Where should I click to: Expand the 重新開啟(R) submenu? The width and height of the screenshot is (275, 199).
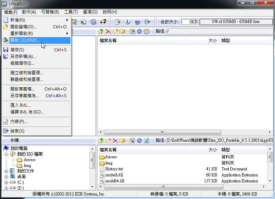pyautogui.click(x=36, y=34)
